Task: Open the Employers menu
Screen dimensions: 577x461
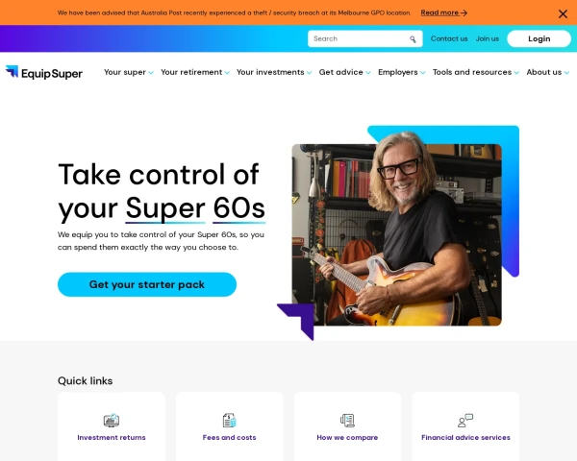Action: (x=401, y=72)
